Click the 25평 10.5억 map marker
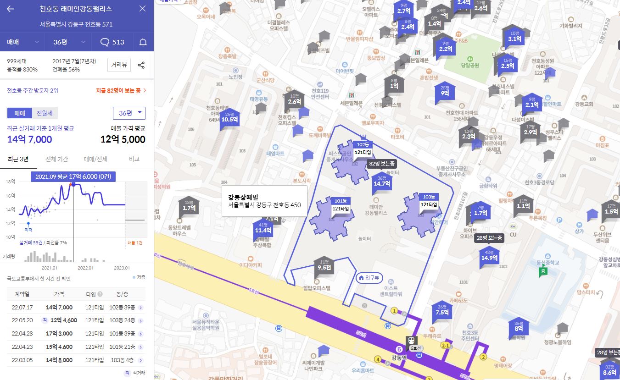Screen dimensions: 620x380 [x=229, y=118]
